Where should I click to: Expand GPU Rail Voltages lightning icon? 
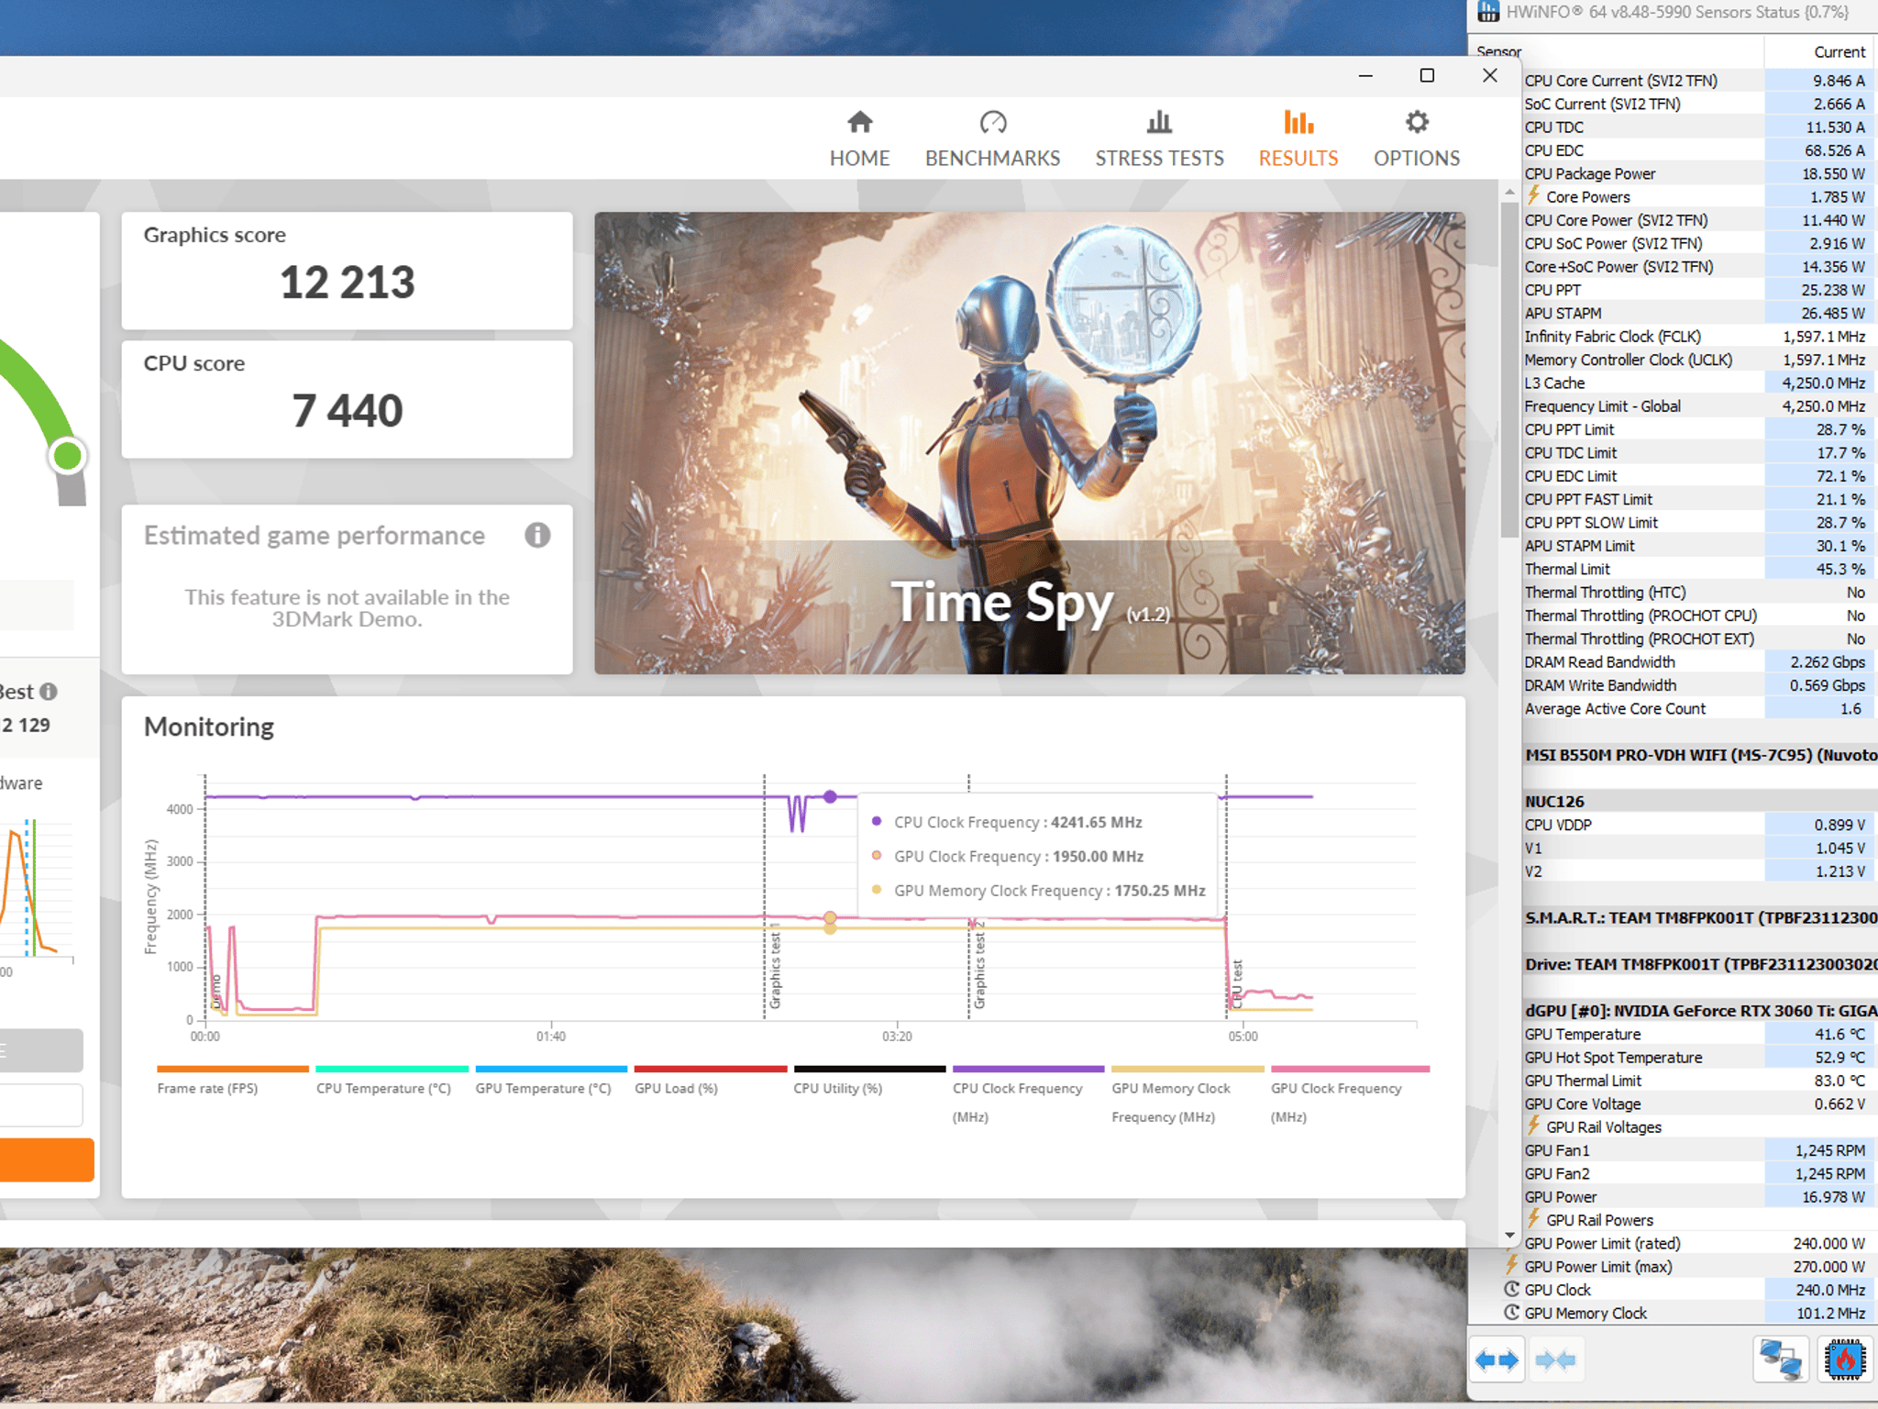coord(1533,1126)
